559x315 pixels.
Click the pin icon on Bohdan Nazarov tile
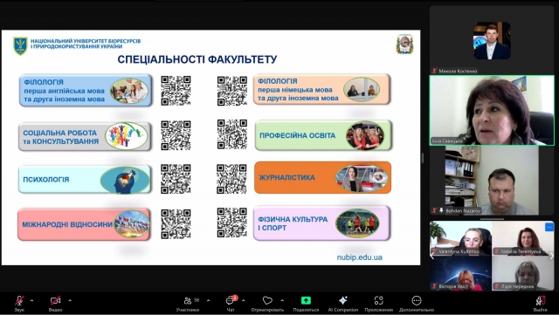coord(441,210)
